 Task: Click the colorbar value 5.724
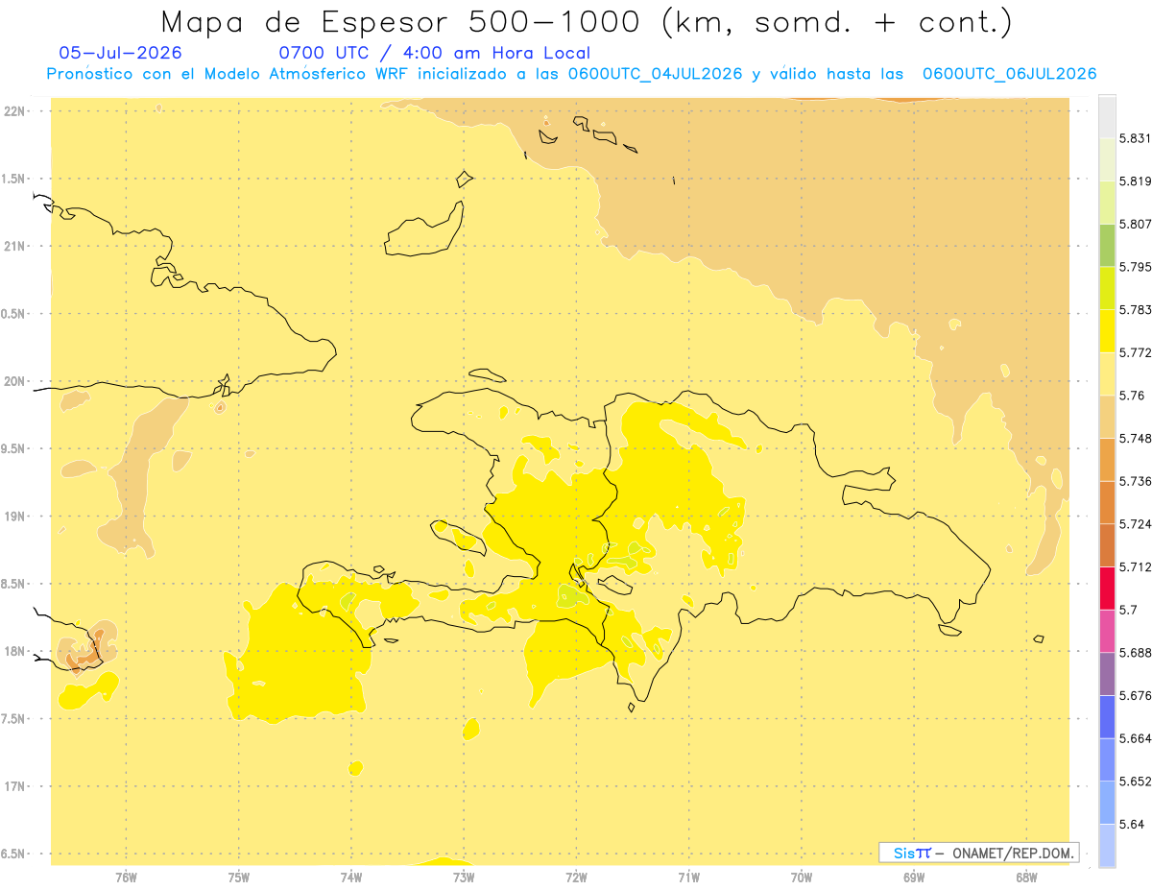pos(1135,524)
